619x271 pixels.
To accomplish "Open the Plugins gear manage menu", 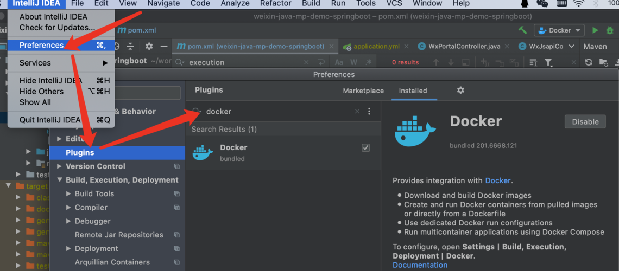I will pos(460,90).
